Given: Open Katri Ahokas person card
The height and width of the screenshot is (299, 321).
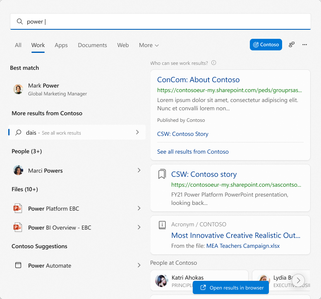Looking at the screenshot, I should tap(199, 280).
